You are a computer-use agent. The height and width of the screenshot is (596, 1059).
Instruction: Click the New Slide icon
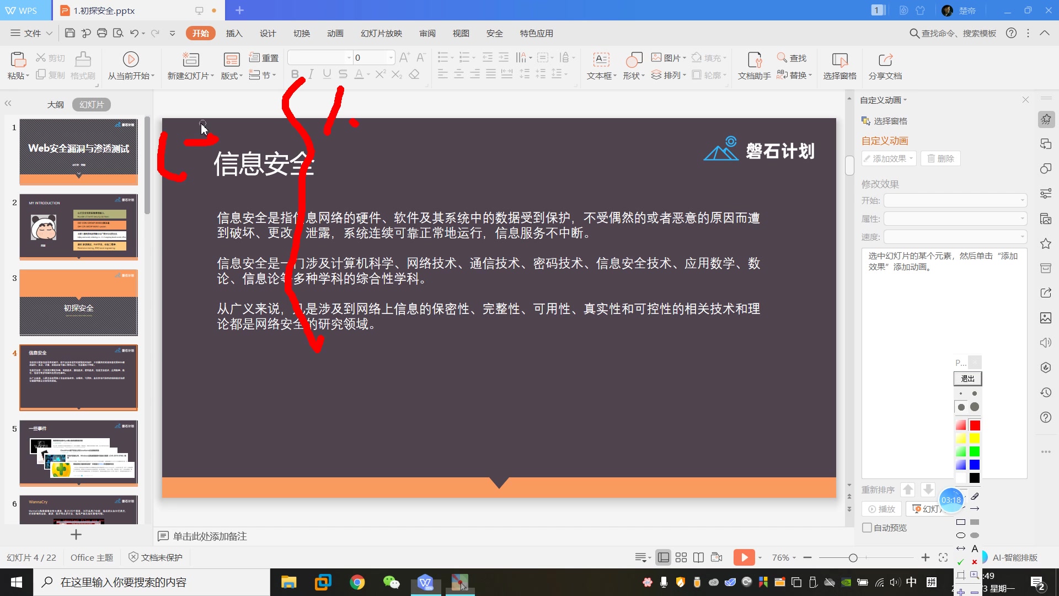coord(190,60)
